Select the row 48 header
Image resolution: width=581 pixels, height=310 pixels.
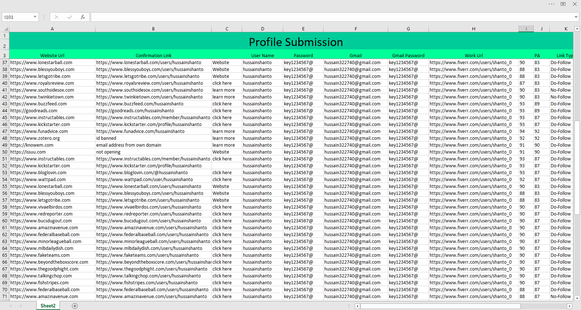click(x=5, y=138)
